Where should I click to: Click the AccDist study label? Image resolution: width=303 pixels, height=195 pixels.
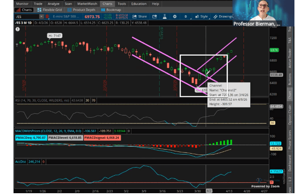click(x=21, y=162)
